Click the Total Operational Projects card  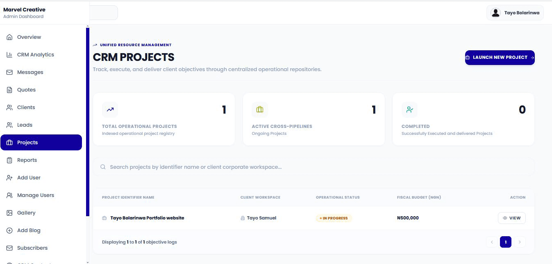(x=164, y=119)
